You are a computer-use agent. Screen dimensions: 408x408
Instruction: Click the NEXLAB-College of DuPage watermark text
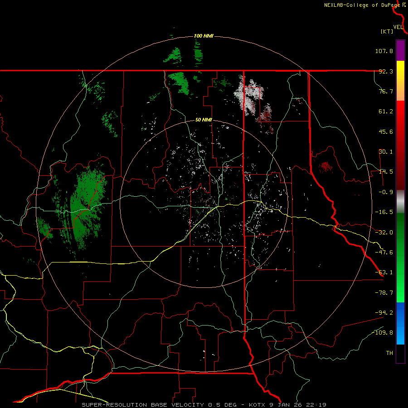(362, 5)
